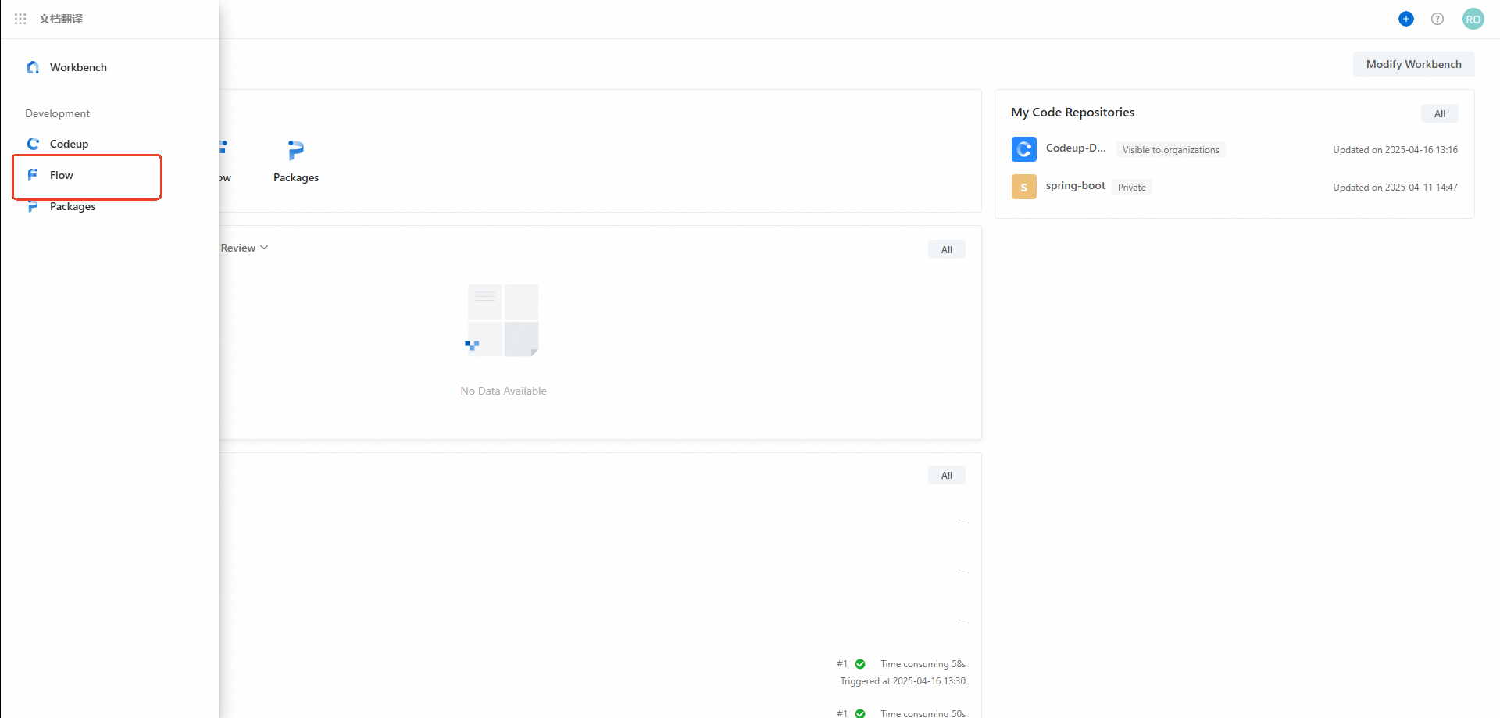Select Workbench in the sidebar

[78, 67]
